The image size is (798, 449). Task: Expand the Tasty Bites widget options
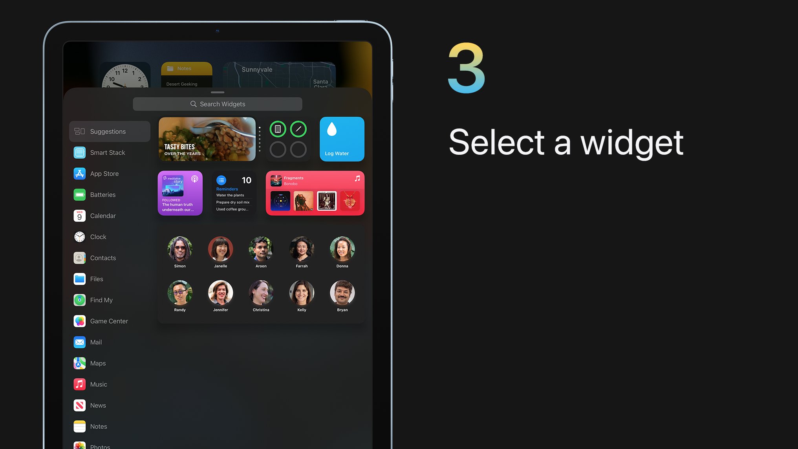[x=260, y=139]
